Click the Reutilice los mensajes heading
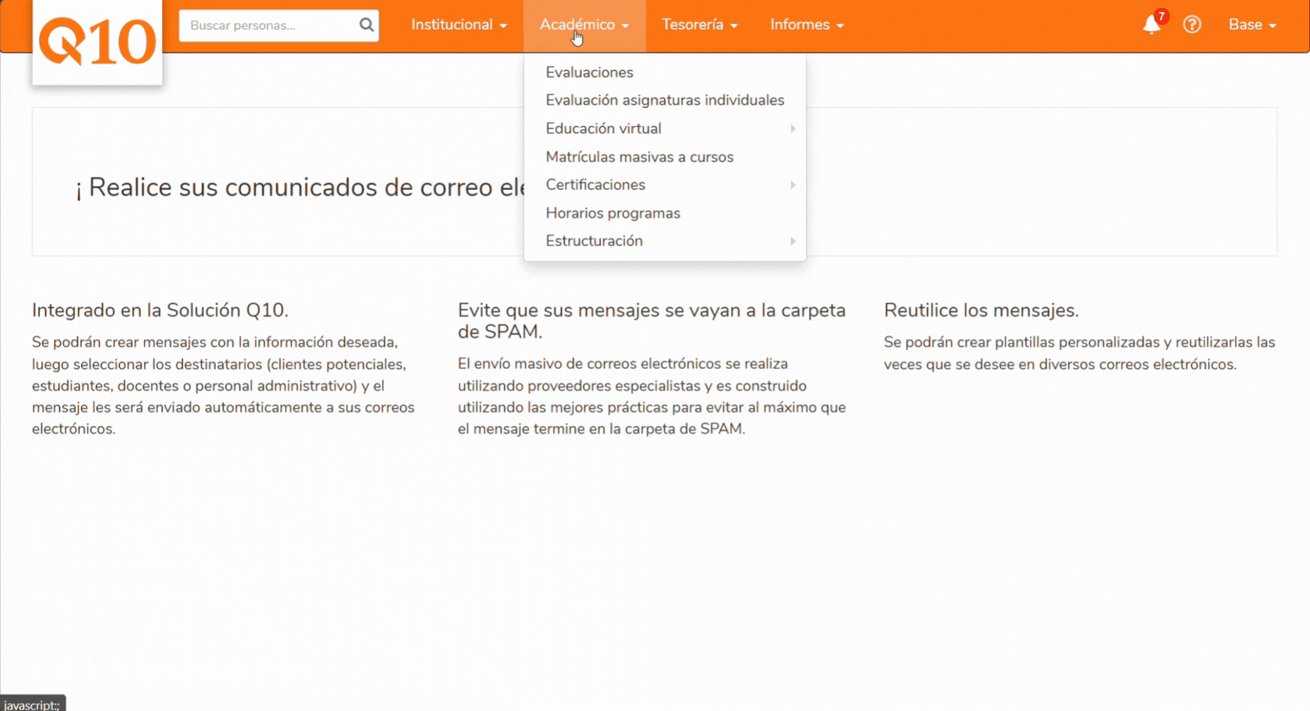Screen dimensions: 1310x711 [x=981, y=310]
